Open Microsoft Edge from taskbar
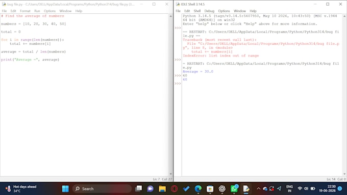This screenshot has height=195, width=347. [198, 188]
